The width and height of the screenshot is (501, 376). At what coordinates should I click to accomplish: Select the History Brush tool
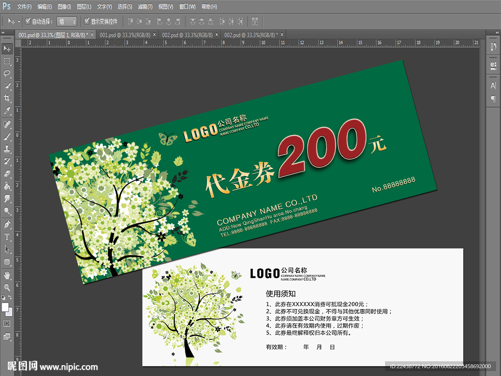pos(7,161)
